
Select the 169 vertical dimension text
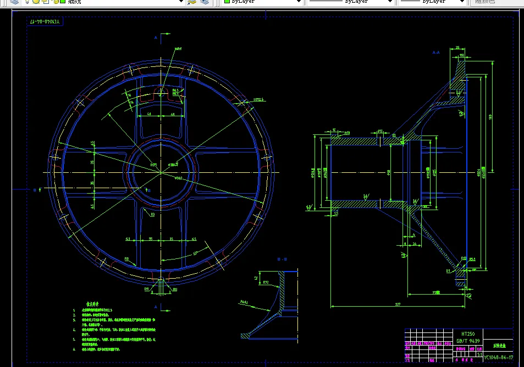coord(490,117)
